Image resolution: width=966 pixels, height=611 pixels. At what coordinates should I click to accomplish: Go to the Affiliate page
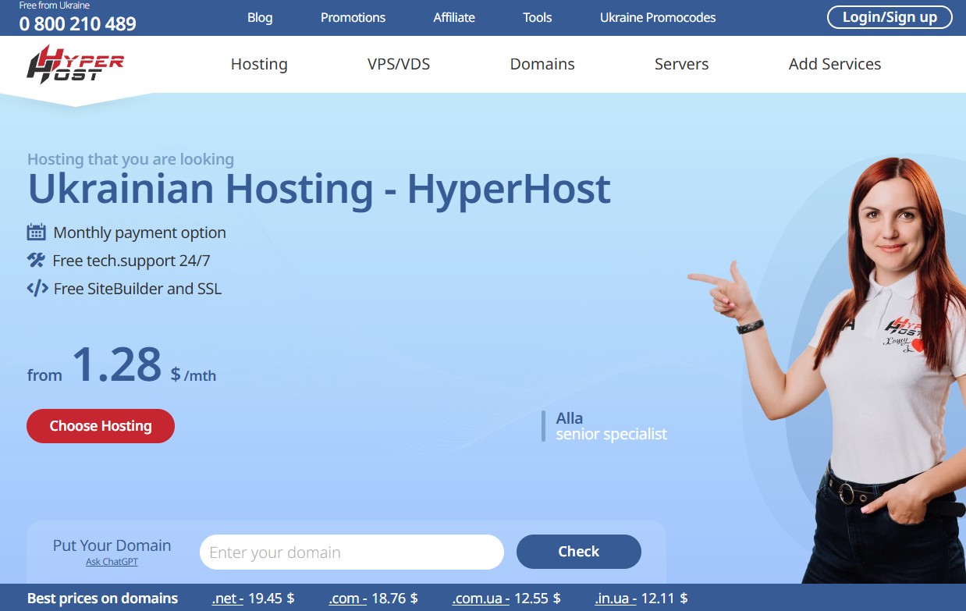tap(454, 17)
